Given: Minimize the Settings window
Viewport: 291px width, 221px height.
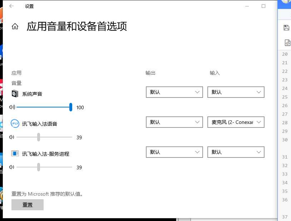Looking at the screenshot, I should click(x=247, y=6).
